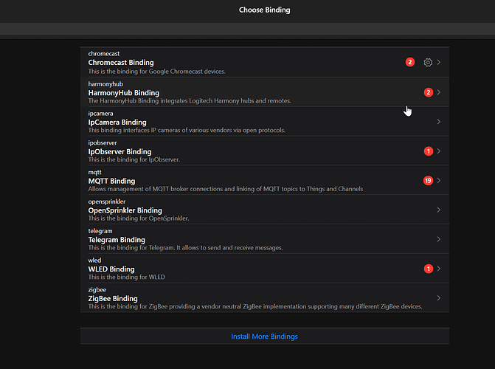Expand the Chromecast Binding chevron
495x369 pixels.
439,63
